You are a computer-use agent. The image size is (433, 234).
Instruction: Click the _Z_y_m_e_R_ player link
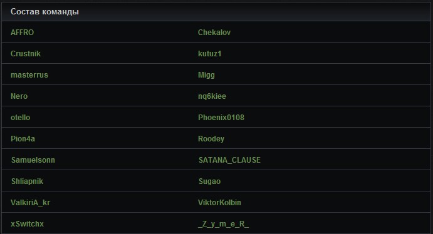click(x=224, y=224)
